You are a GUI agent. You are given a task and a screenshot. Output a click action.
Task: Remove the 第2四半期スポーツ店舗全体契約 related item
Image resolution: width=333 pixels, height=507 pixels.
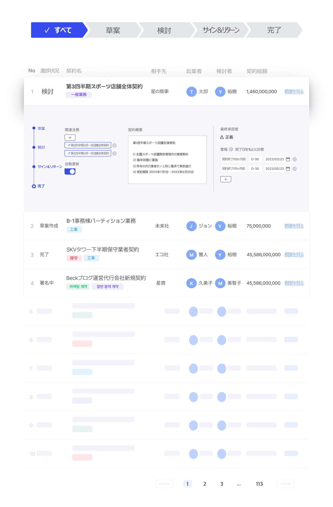114,145
